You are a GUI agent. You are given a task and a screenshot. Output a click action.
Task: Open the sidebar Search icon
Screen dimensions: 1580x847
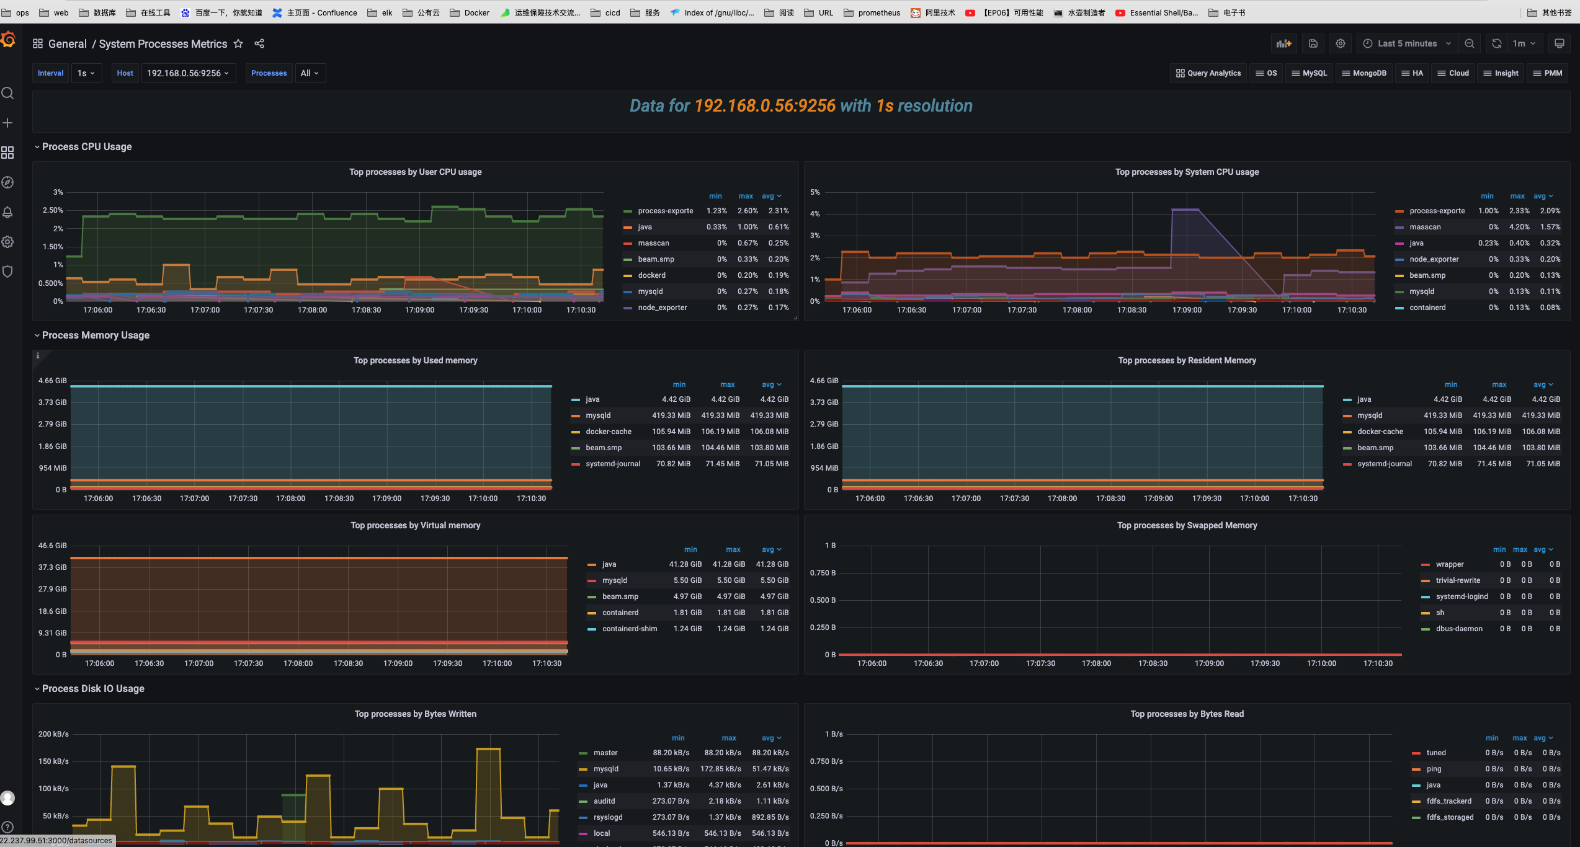pyautogui.click(x=7, y=93)
